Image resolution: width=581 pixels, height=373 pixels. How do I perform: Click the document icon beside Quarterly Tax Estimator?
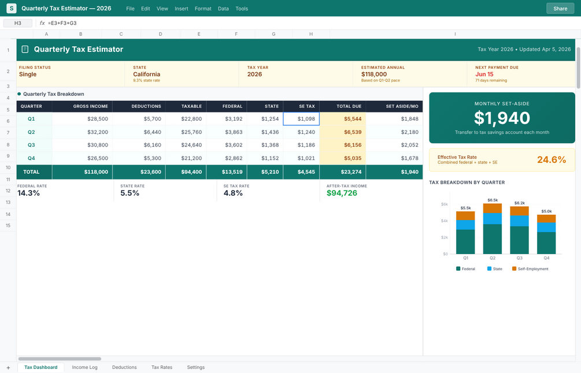(x=25, y=49)
